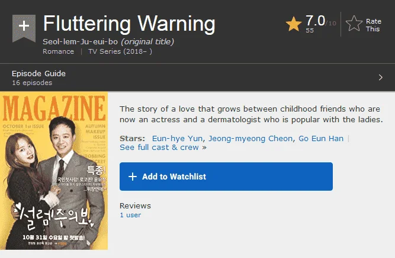395x258 pixels.
Task: Click TV Series (2018– ) link
Action: [x=120, y=51]
